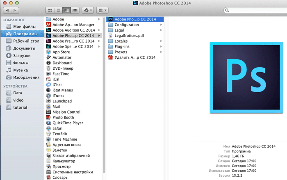Open Музыка in sidebar
The image size is (287, 180).
point(22,70)
